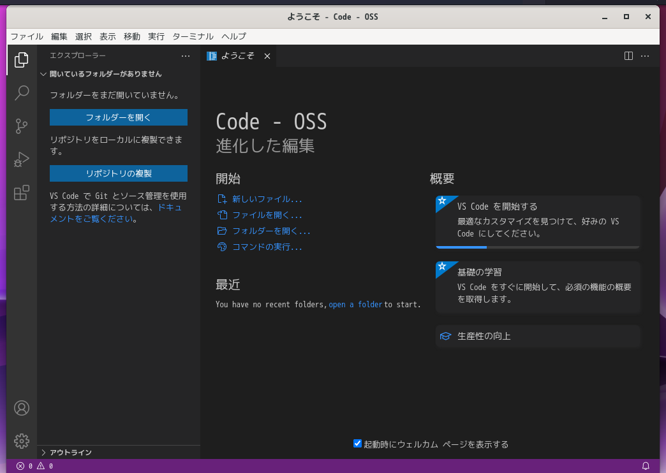This screenshot has width=666, height=473.
Task: Maximize the Code - OSS window
Action: tap(626, 17)
